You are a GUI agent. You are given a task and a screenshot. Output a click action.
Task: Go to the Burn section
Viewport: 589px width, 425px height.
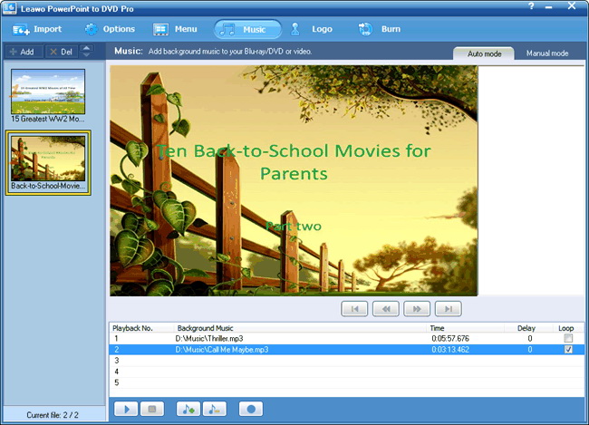pyautogui.click(x=380, y=29)
